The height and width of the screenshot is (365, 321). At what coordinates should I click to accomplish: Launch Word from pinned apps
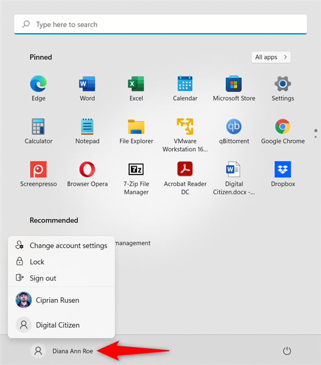(87, 88)
